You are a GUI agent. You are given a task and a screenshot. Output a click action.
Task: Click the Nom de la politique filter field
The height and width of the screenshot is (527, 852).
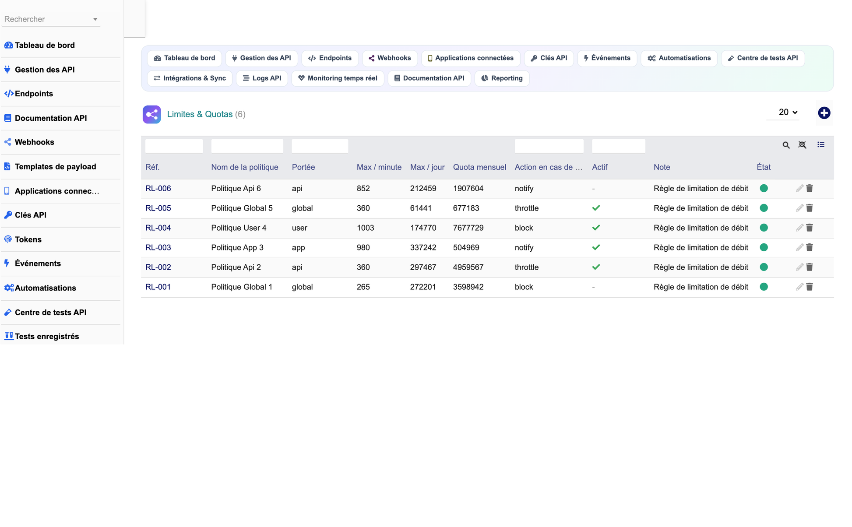pos(247,146)
